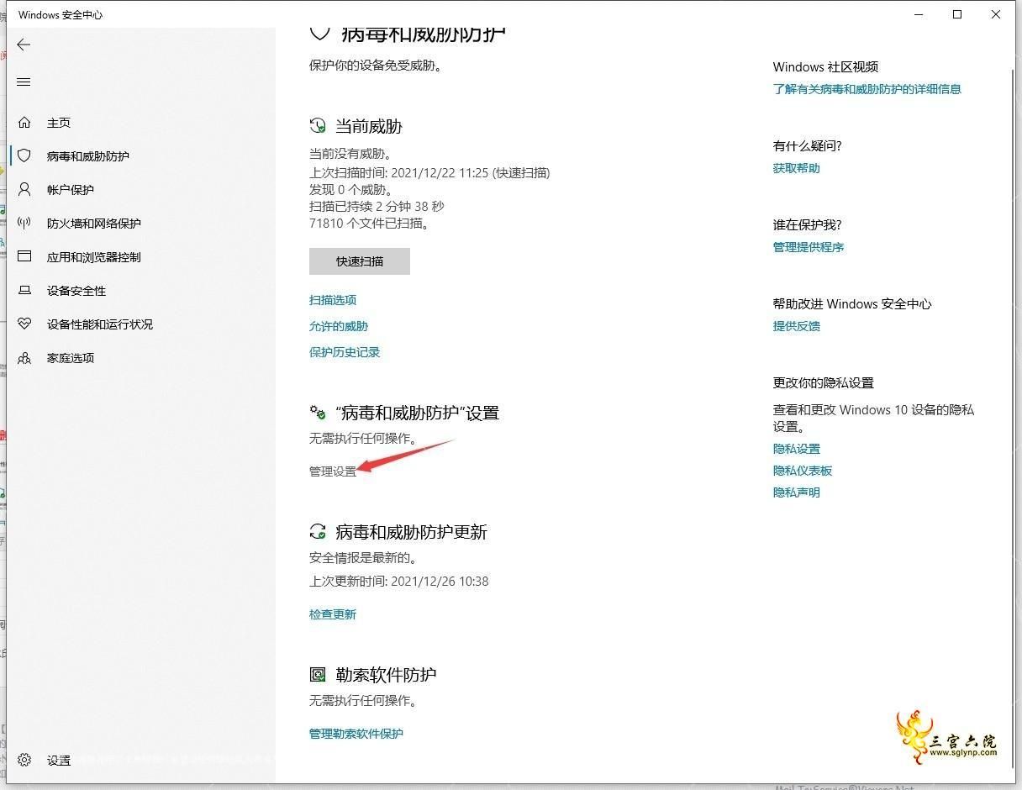Open the 隐私声明 link
The image size is (1022, 790).
(797, 492)
